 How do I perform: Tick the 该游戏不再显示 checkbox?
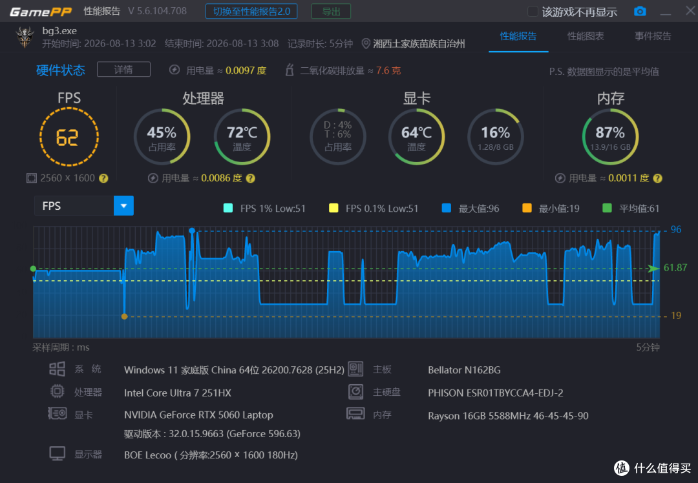coord(533,12)
